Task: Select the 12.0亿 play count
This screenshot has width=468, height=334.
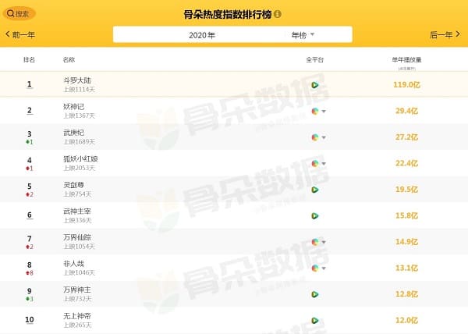Action: (406, 320)
